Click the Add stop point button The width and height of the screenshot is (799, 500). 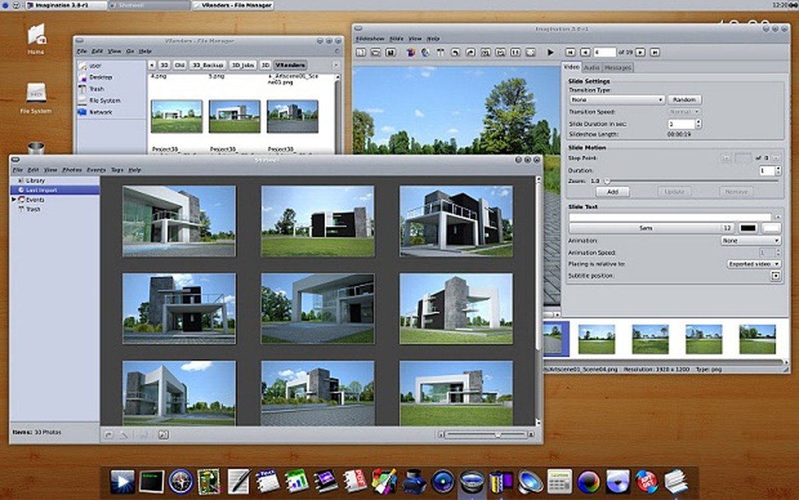point(613,192)
